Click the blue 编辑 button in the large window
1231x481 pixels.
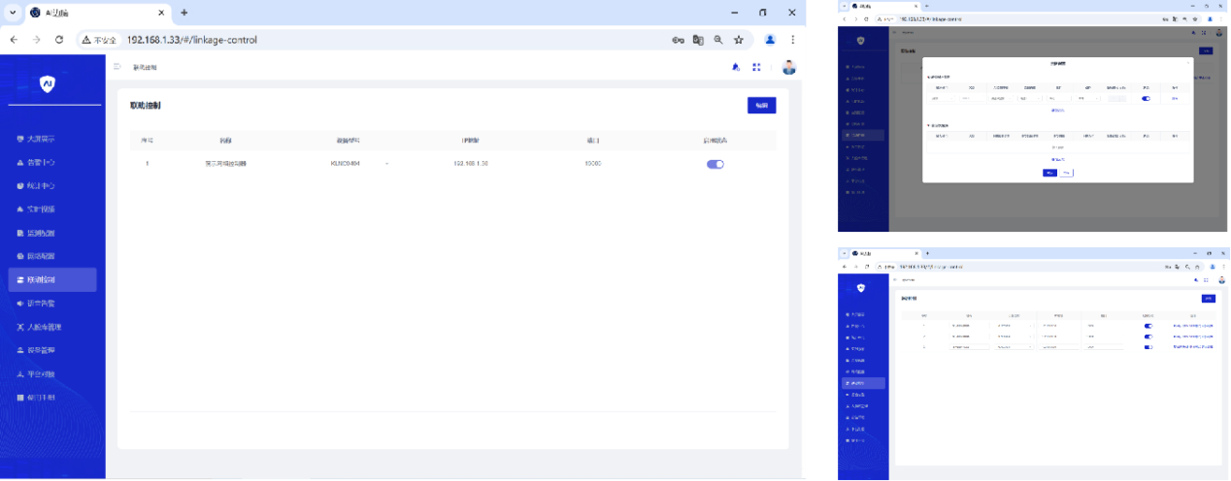[761, 105]
